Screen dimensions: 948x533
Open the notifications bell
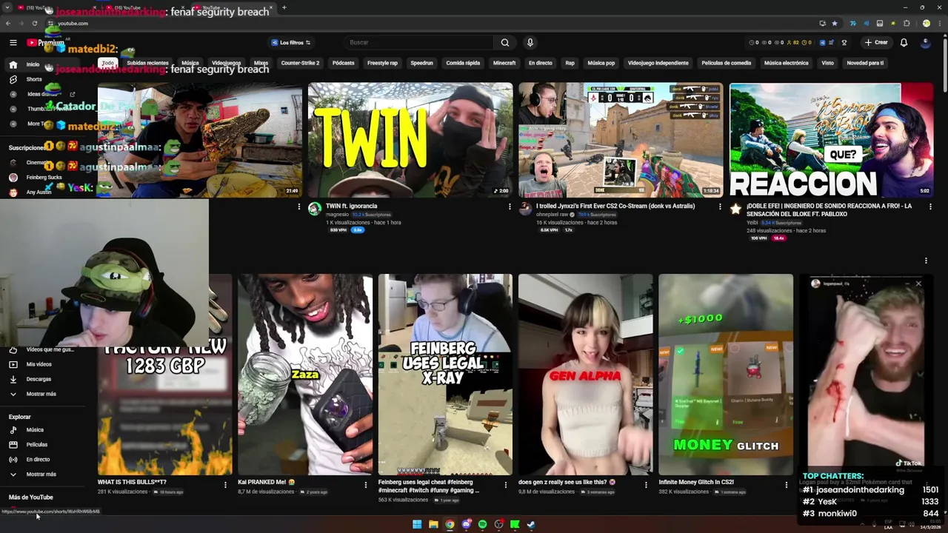click(x=904, y=43)
